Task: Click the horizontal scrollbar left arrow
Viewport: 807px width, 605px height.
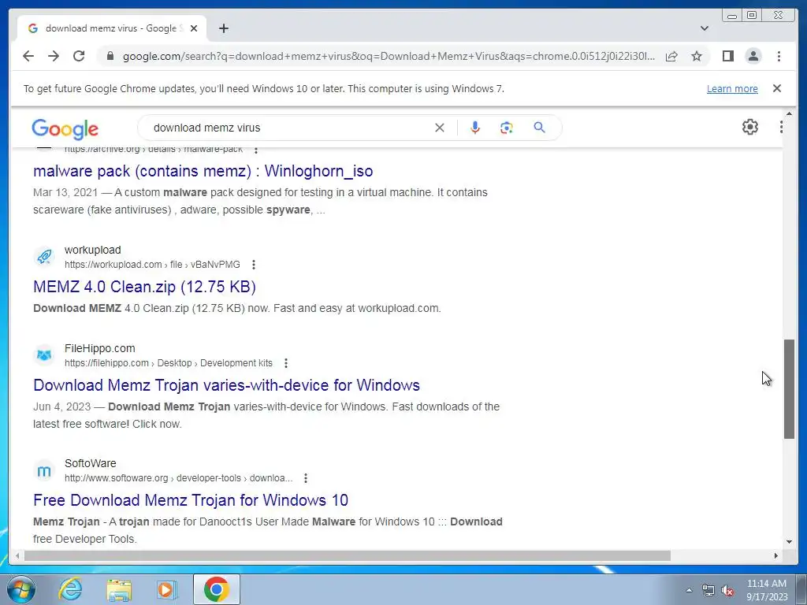Action: 17,555
